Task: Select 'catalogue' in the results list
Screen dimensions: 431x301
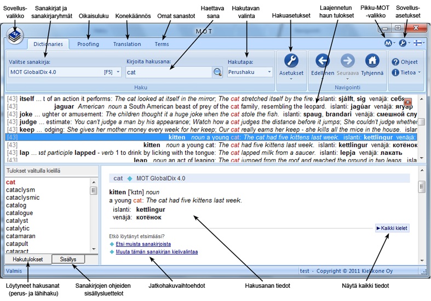Action: click(x=20, y=213)
